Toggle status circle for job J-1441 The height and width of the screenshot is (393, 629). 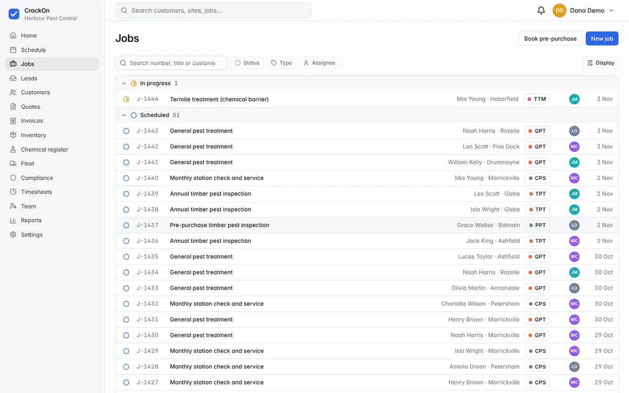(x=126, y=162)
